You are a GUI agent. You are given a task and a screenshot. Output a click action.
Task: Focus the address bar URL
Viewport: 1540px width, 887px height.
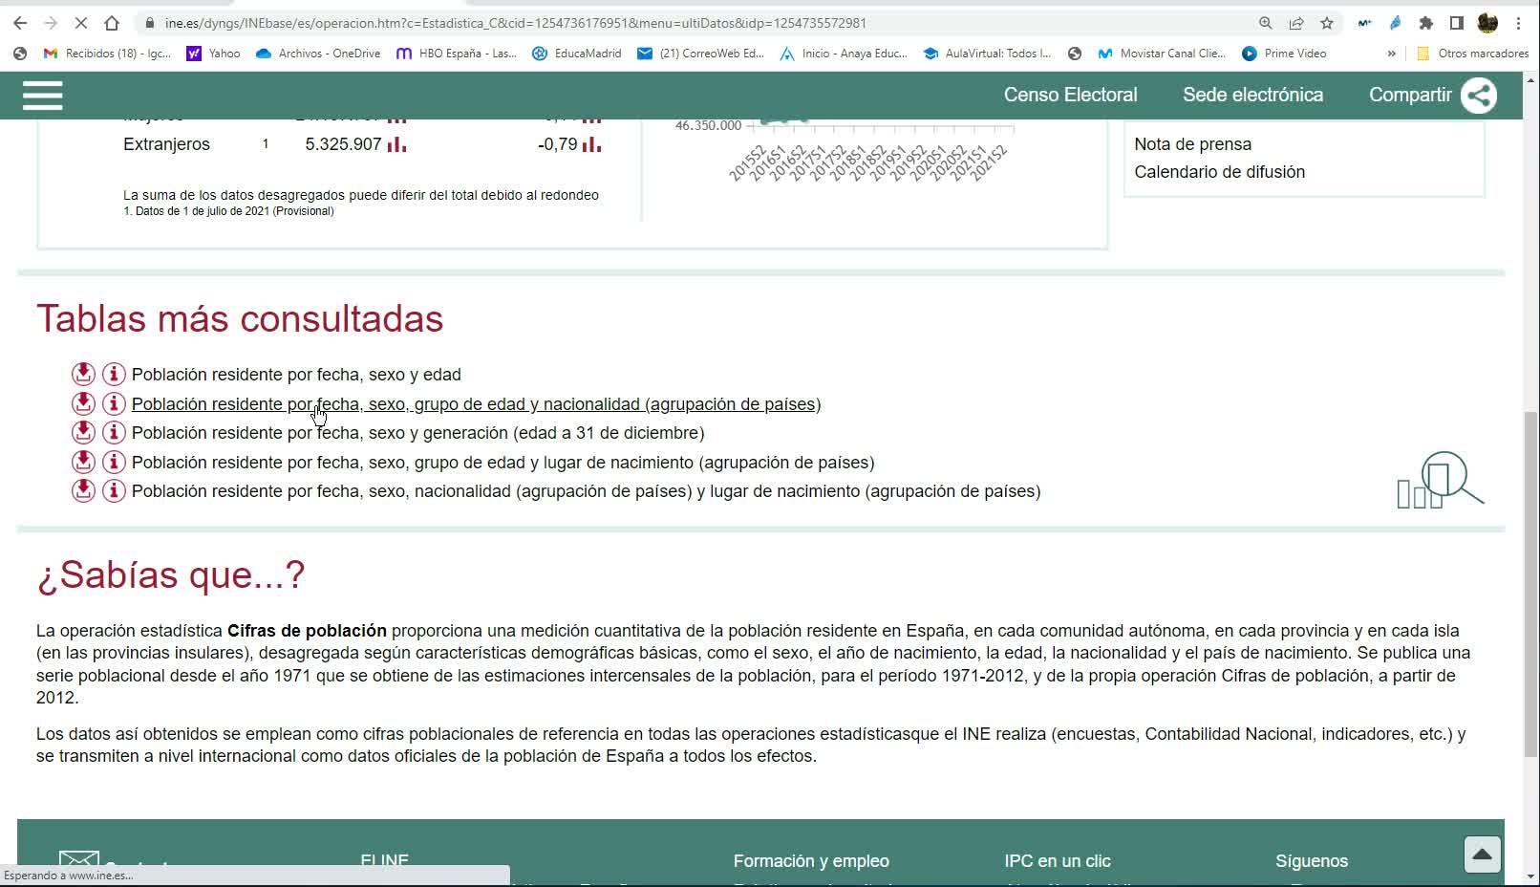click(x=516, y=23)
